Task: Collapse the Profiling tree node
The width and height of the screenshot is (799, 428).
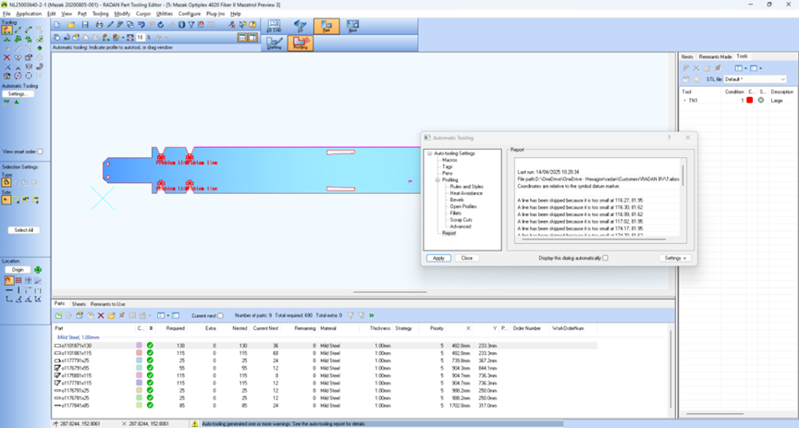Action: click(x=437, y=180)
